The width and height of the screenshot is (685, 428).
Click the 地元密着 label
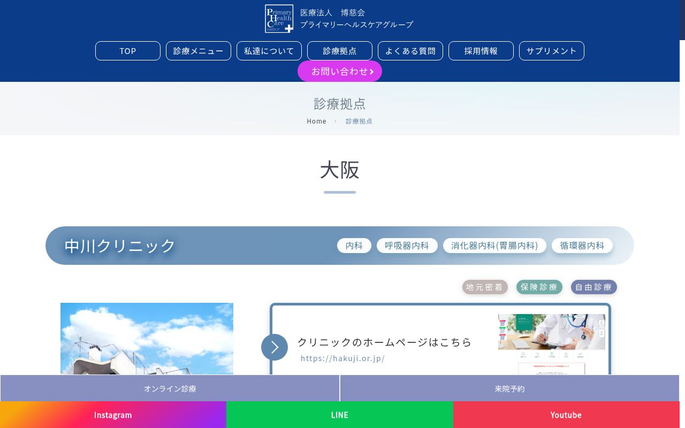coord(485,287)
